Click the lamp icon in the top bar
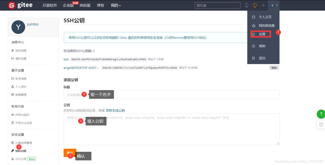This screenshot has width=325, height=165. point(255,5)
